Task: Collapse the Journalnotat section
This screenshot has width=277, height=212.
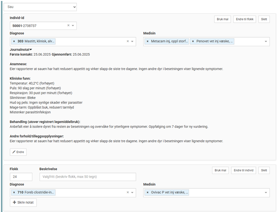Action: (x=31, y=49)
